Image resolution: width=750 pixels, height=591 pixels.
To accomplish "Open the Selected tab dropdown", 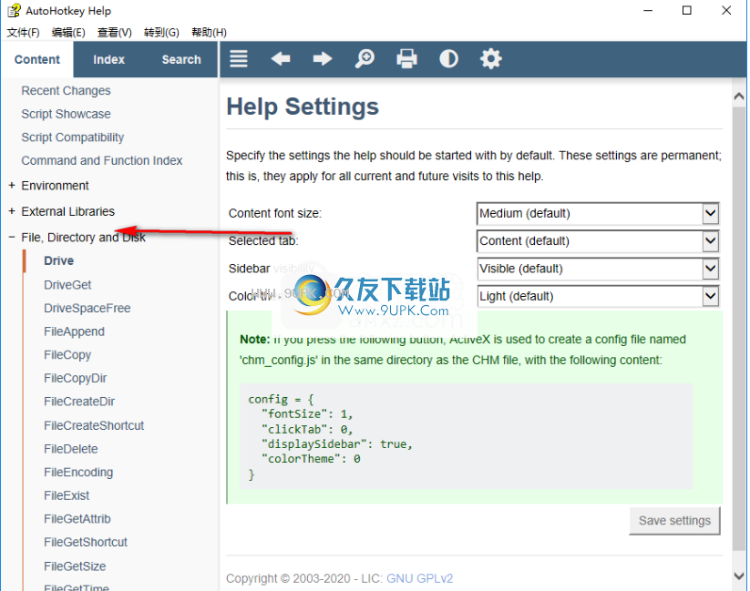I will 598,241.
